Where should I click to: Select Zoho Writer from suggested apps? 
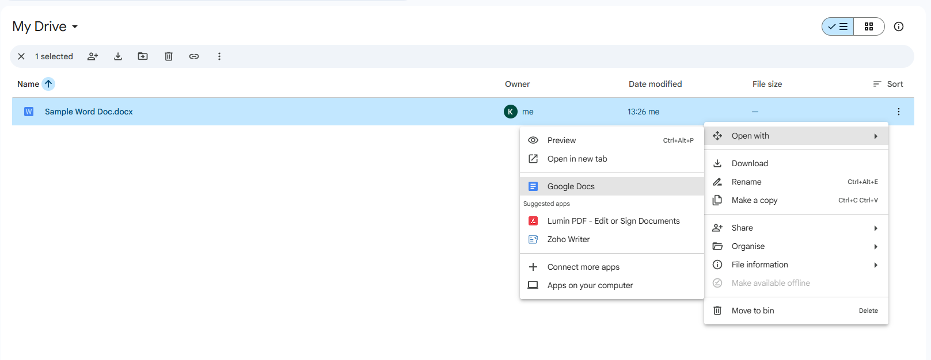(x=568, y=239)
